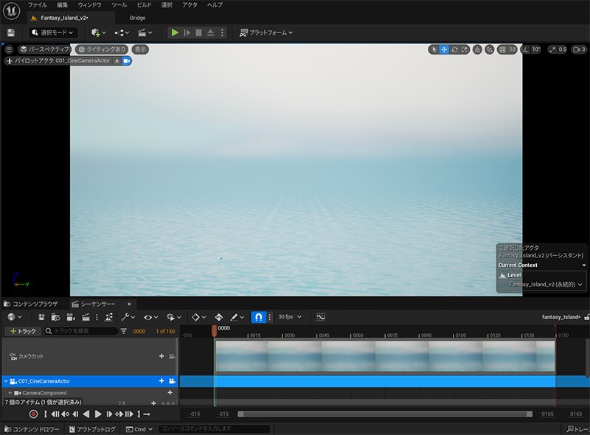Click the eject pilot actor icon

[117, 60]
